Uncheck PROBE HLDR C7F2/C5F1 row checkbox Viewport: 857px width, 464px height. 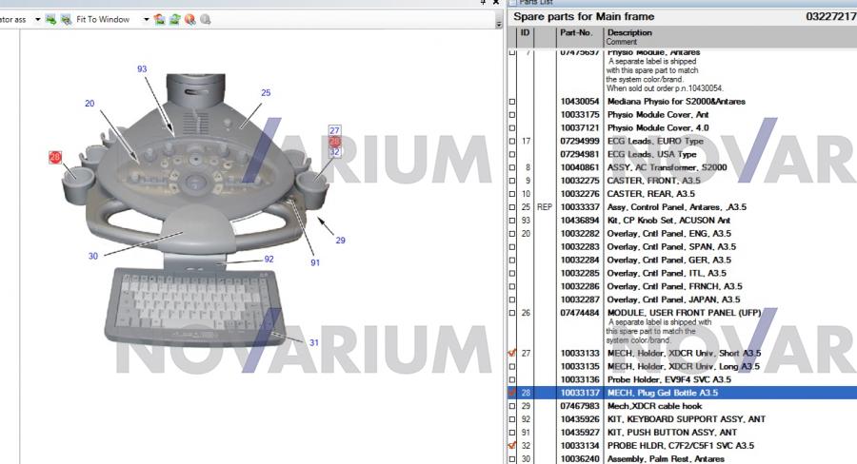[x=512, y=445]
